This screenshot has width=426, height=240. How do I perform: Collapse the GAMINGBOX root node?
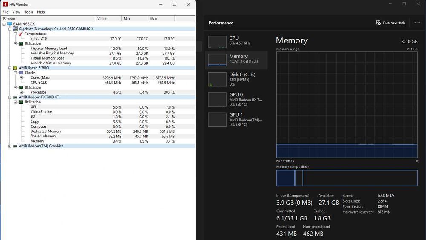tap(4, 24)
